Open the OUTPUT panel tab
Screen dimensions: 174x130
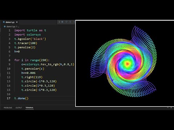[19, 108]
